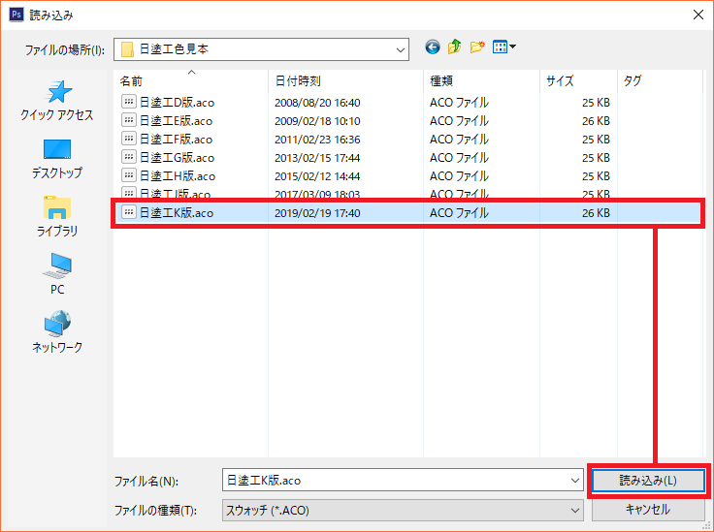Click date 2009/02/18 10:10
Image resolution: width=714 pixels, height=532 pixels.
317,121
